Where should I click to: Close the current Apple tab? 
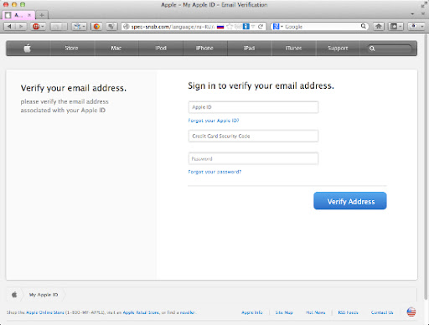(x=29, y=15)
